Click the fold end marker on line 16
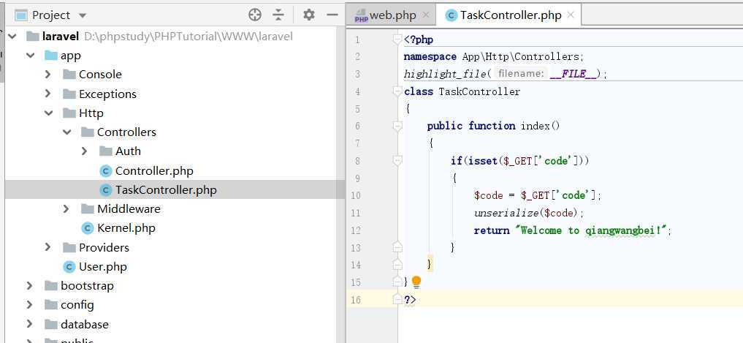Viewport: 743px width, 343px height. (397, 299)
